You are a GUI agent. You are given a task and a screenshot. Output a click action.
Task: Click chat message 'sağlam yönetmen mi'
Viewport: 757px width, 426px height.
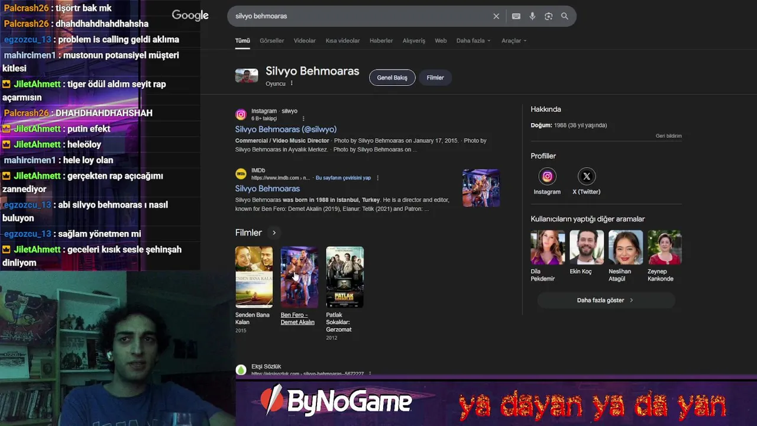coord(99,234)
